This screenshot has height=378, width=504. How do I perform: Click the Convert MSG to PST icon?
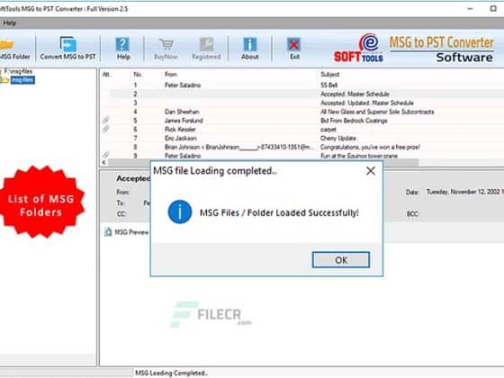[67, 49]
